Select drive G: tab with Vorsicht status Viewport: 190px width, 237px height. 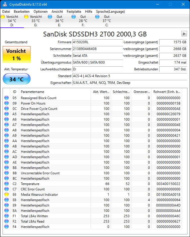pos(36,21)
